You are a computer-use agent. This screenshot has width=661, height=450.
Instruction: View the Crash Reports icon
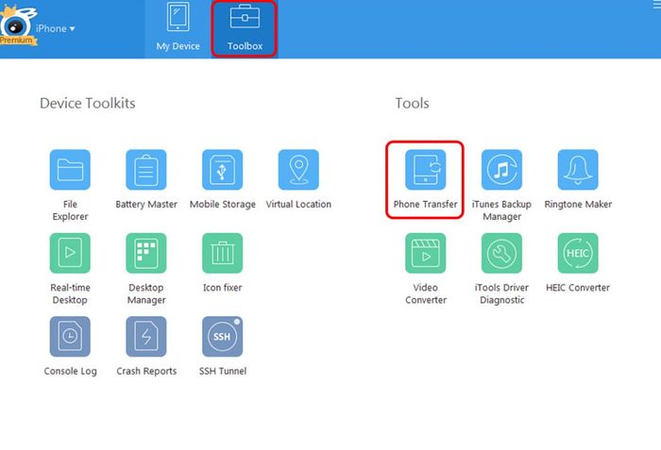[146, 336]
